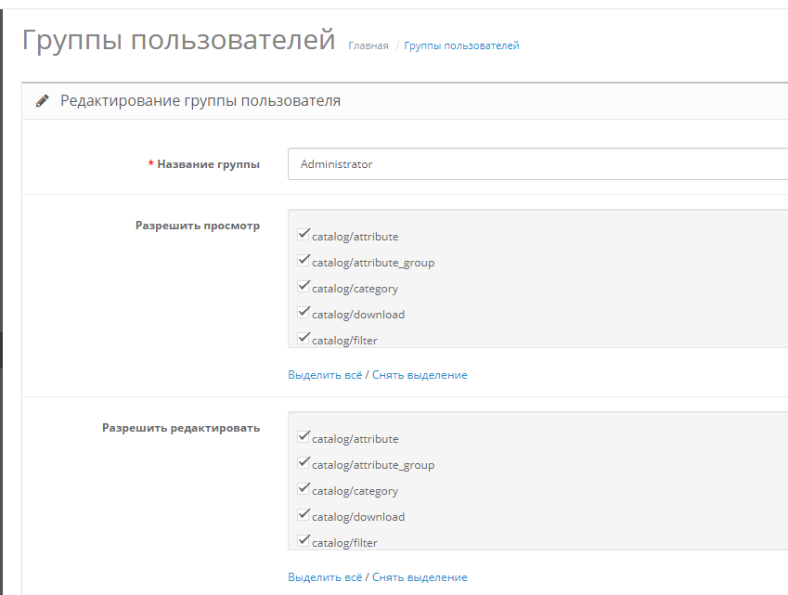Image resolution: width=788 pixels, height=595 pixels.
Task: Toggle catalog/attribute_group in Разрешить просмотр list
Action: pos(304,261)
